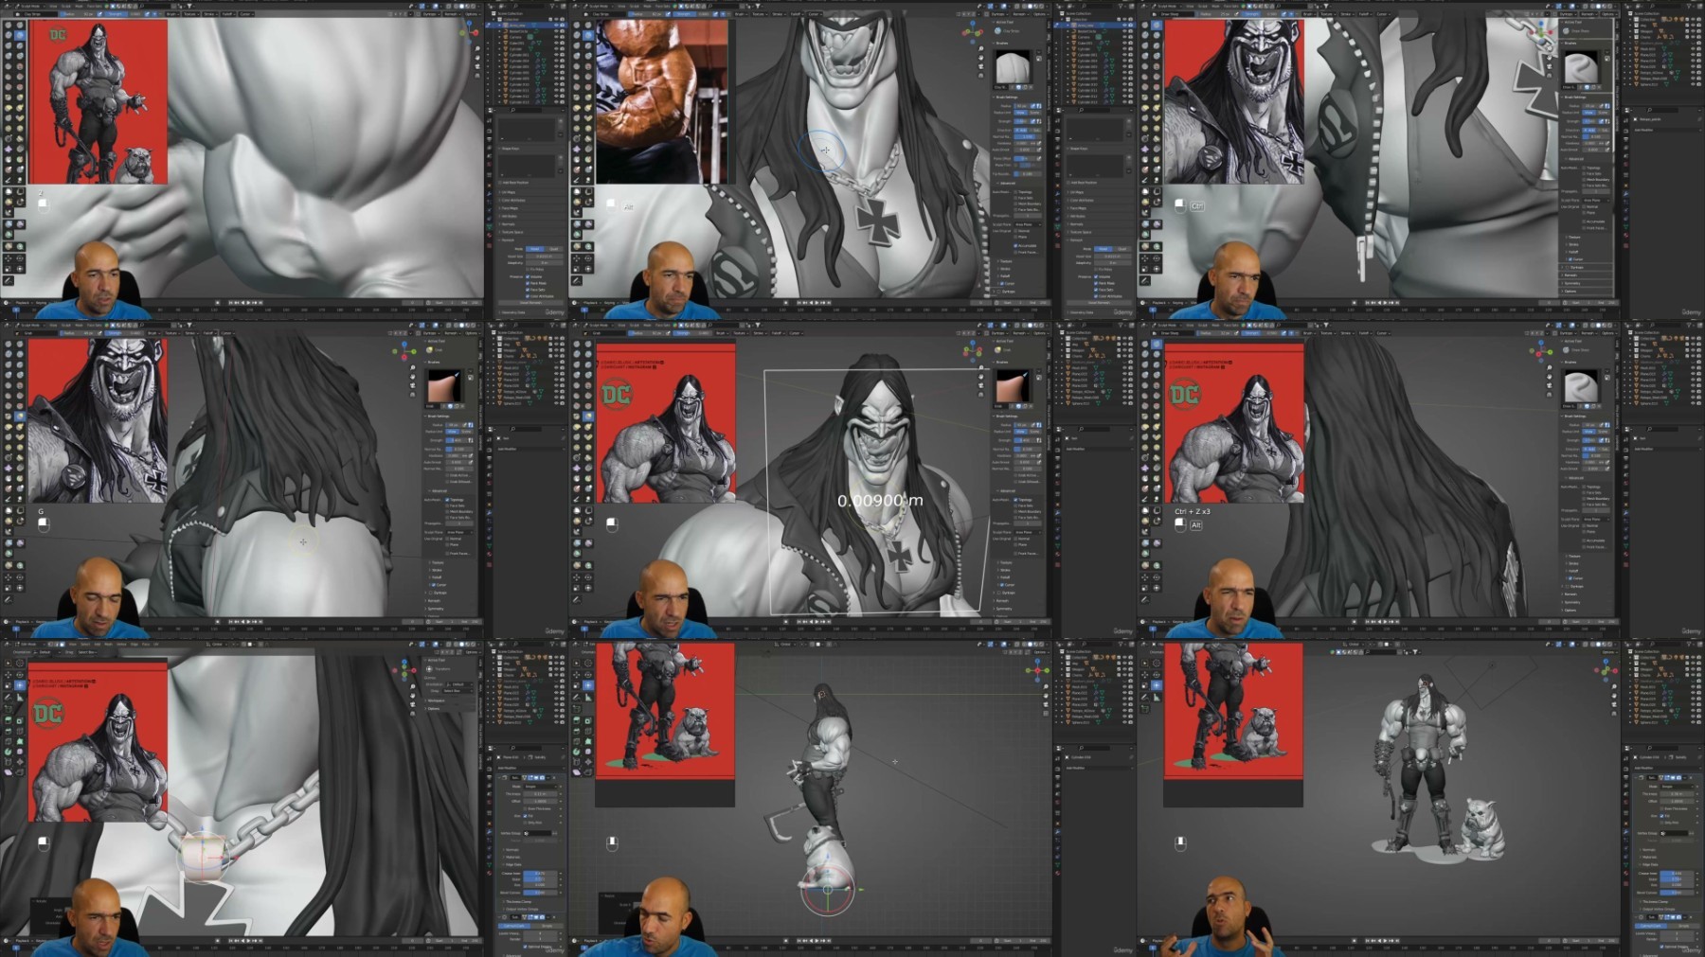Expand Geometry Data section in top-left panel properties
The height and width of the screenshot is (957, 1705).
(512, 312)
